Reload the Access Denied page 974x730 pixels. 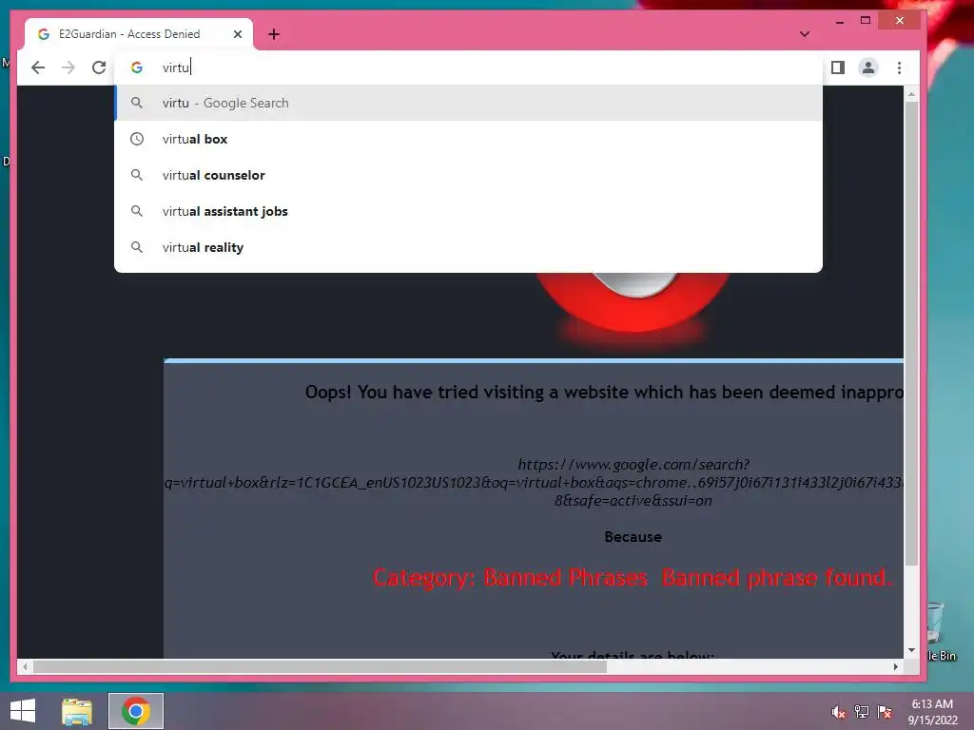[99, 67]
